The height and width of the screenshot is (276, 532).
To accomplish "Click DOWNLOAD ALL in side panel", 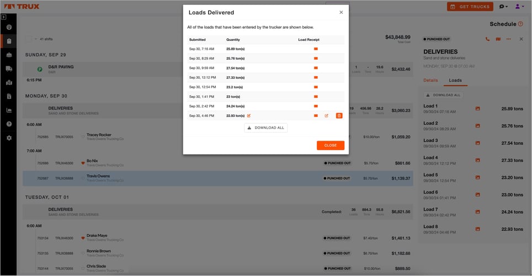I will (x=443, y=95).
